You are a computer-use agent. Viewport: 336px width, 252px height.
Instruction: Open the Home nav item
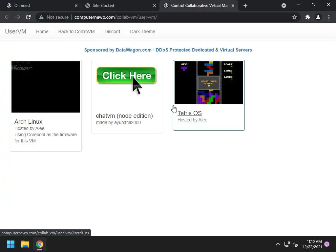(42, 31)
